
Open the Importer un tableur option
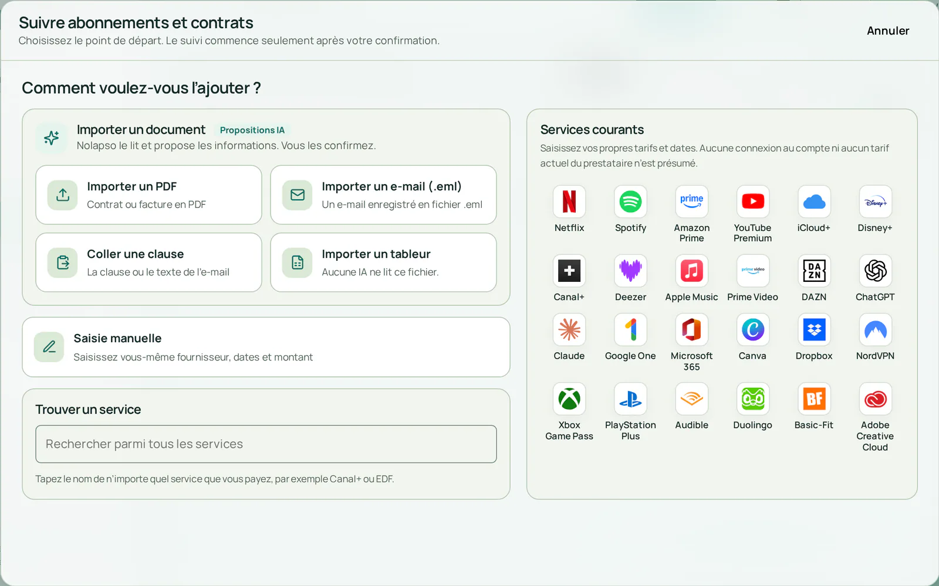[x=383, y=263]
